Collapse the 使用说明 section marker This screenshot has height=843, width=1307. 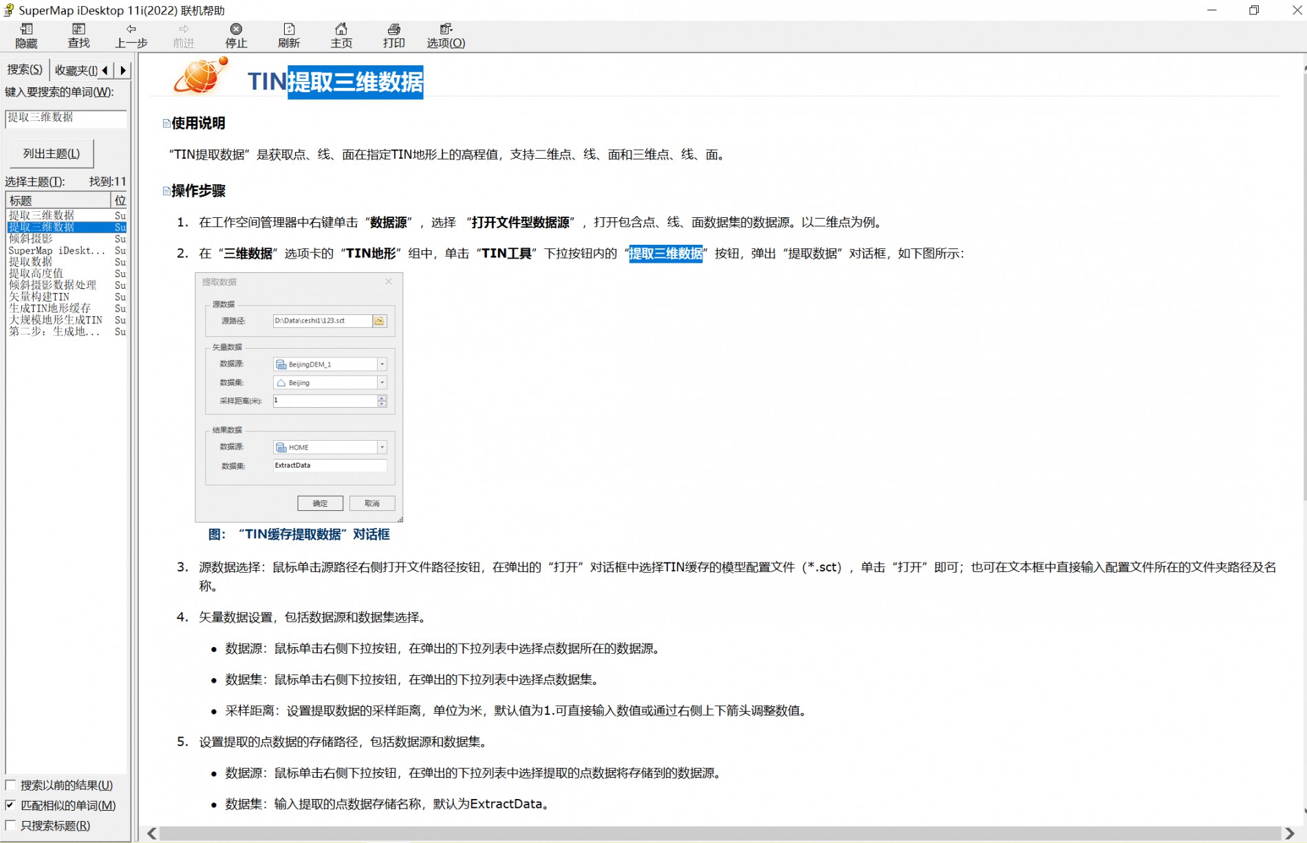166,124
